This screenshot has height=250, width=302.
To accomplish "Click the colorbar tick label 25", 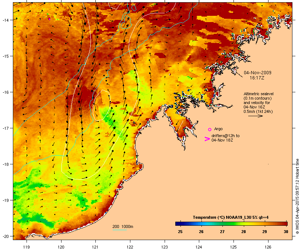I will [x=180, y=232].
